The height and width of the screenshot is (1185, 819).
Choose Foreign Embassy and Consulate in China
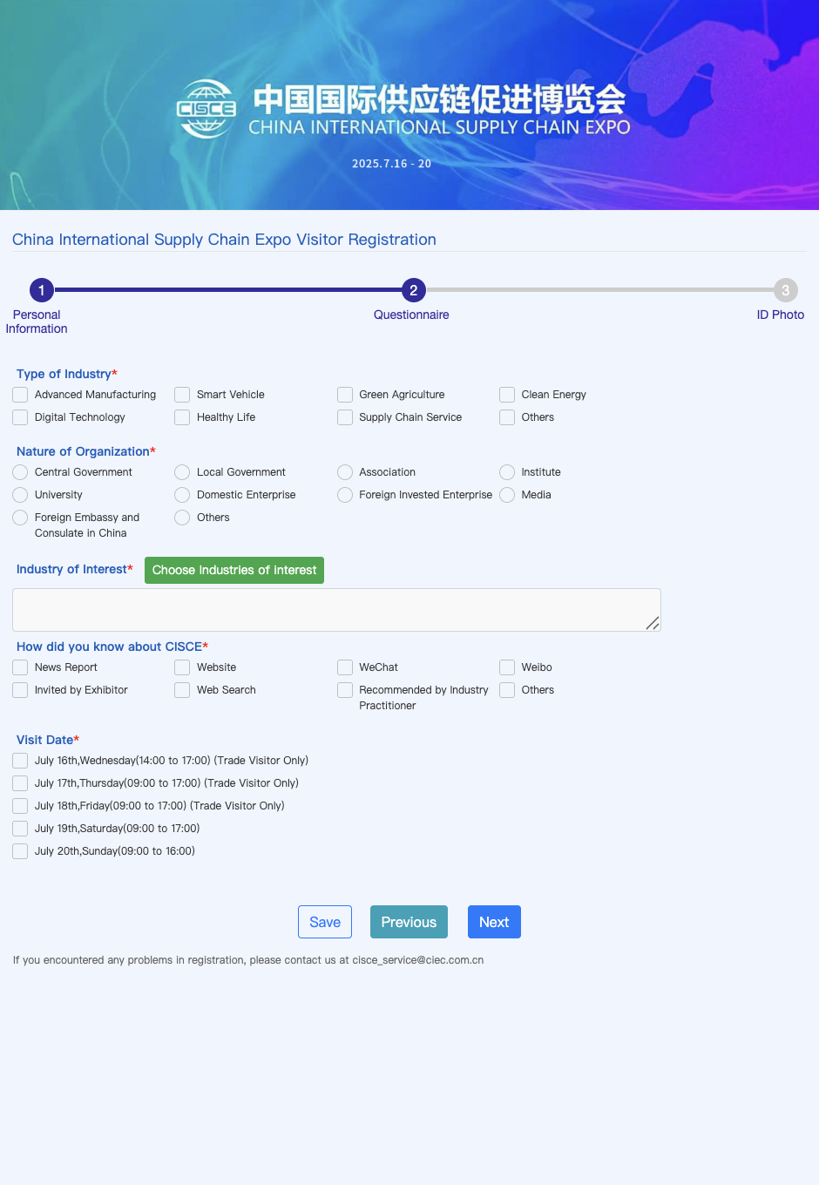click(x=20, y=518)
